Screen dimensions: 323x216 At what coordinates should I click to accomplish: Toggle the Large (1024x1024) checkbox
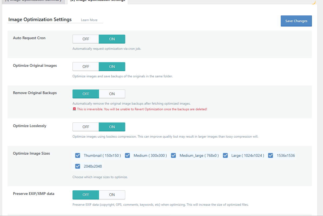225,155
